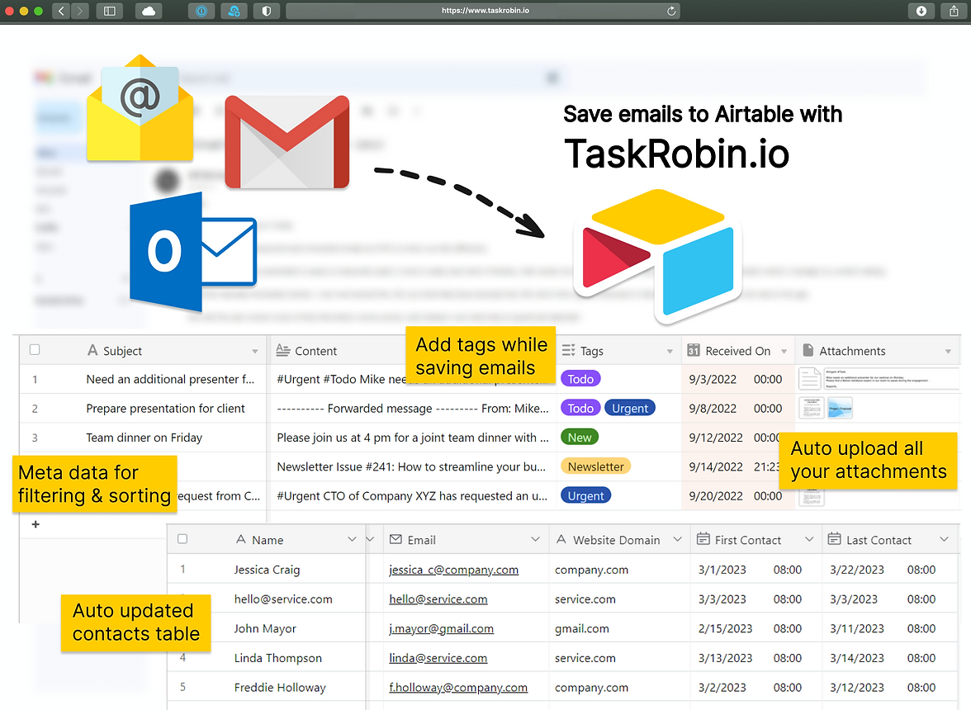Open the Downloads icon in Safari toolbar

click(x=921, y=12)
